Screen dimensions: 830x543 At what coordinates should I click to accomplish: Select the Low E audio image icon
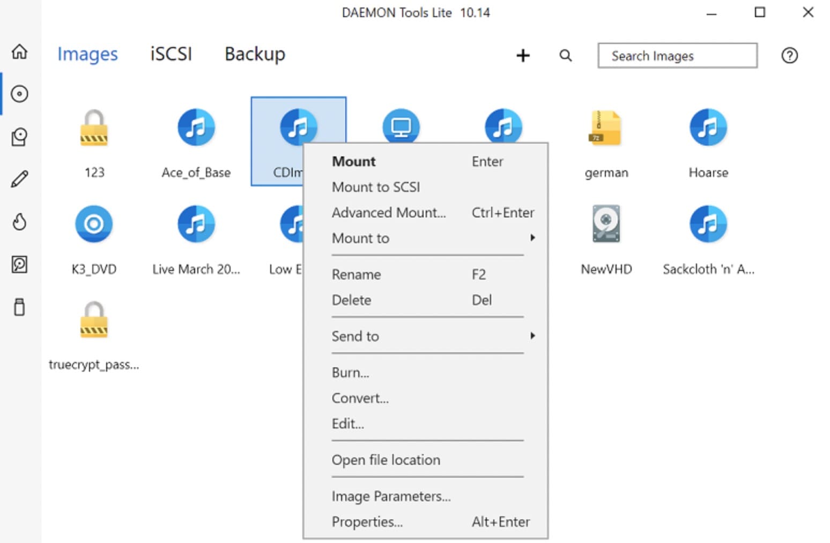coord(291,224)
